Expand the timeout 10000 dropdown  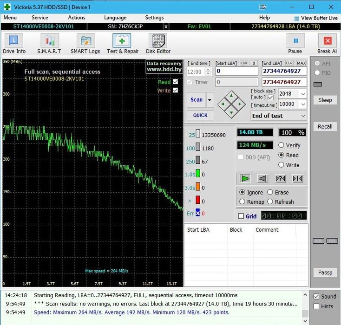point(303,104)
